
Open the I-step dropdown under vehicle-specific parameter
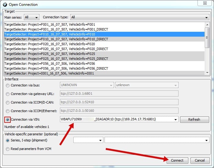157,140
